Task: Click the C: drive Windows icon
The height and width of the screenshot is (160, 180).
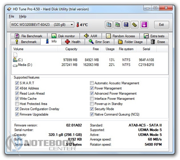Action: tap(15, 60)
